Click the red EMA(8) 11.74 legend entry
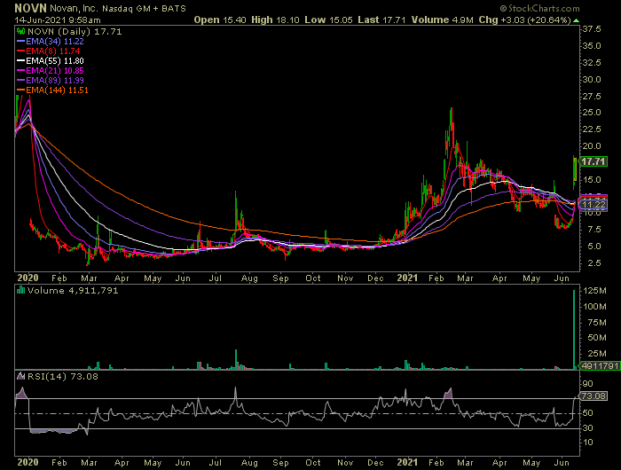 [x=48, y=51]
